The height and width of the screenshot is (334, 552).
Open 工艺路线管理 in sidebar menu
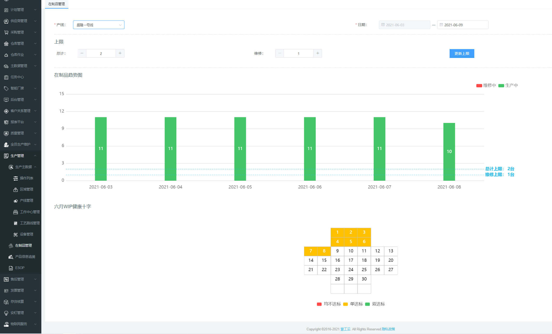point(30,223)
